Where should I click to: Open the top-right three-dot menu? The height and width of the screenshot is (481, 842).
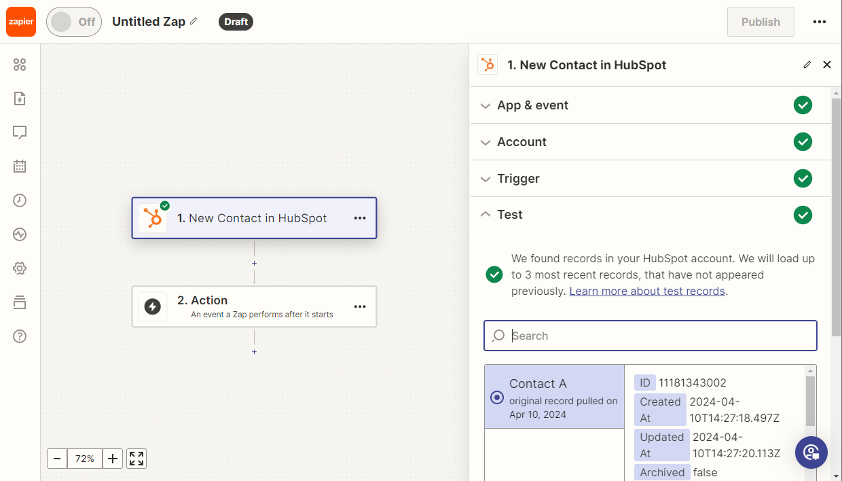[x=820, y=22]
